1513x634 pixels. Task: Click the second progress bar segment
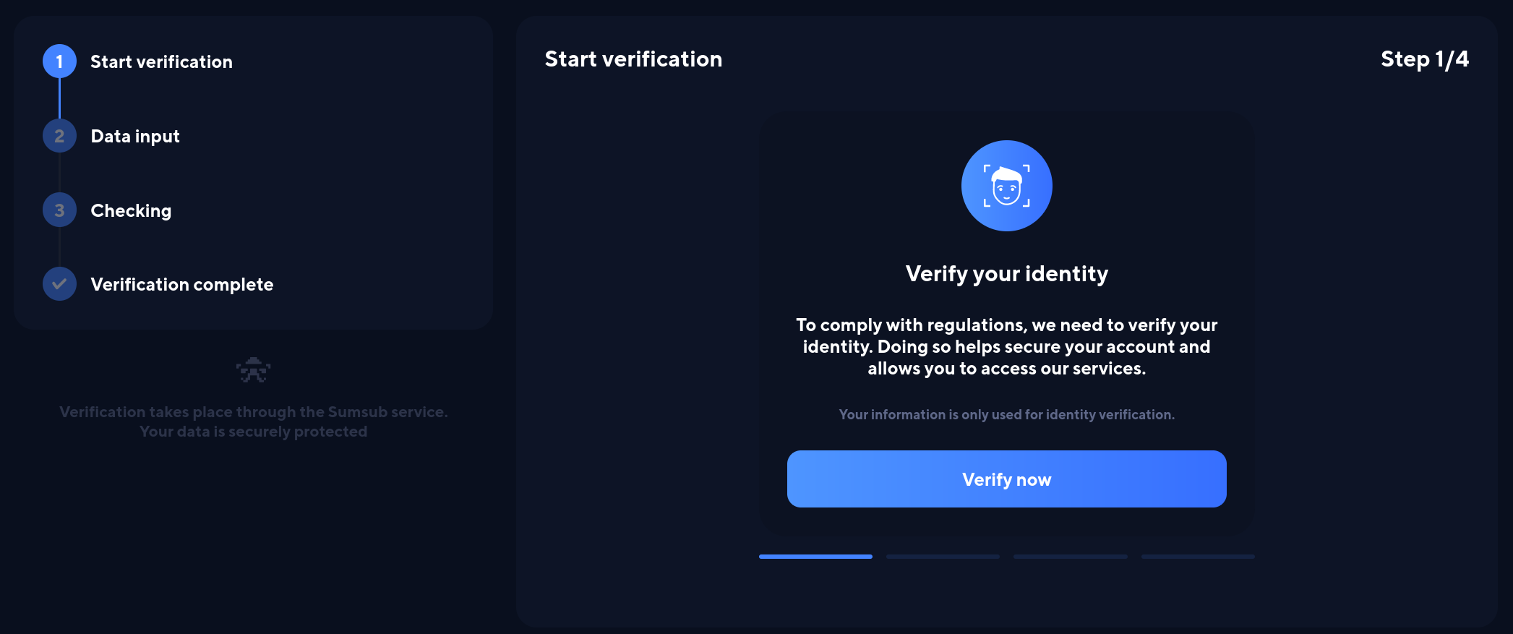[943, 557]
